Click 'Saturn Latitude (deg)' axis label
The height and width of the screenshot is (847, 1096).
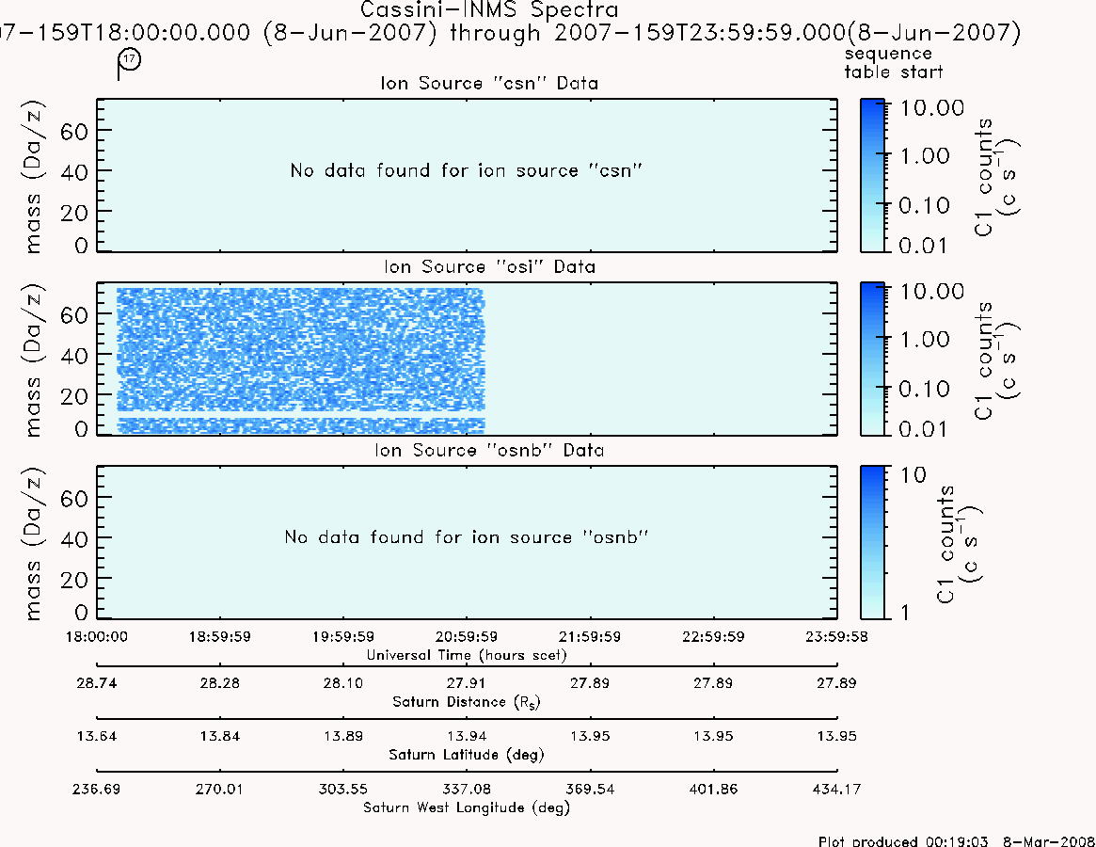point(467,755)
